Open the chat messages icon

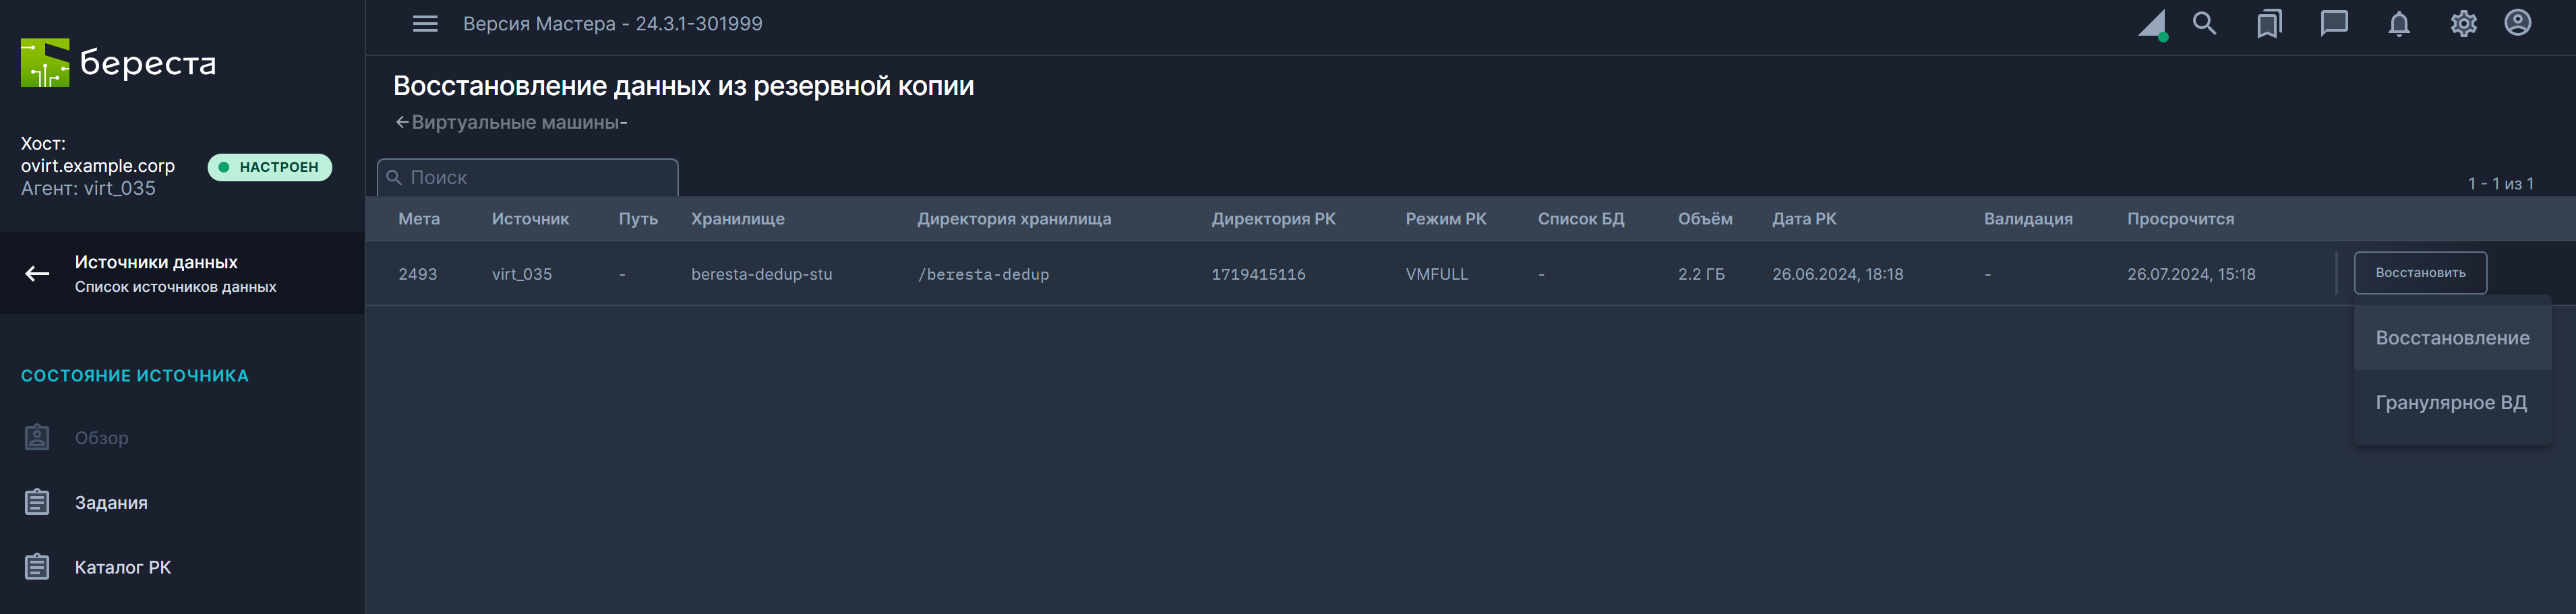click(2333, 24)
